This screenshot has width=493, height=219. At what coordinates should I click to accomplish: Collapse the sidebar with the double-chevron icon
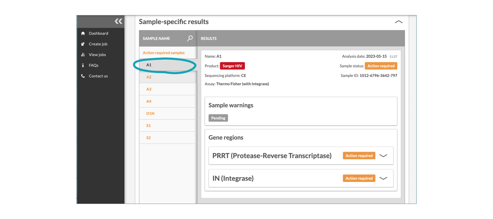pyautogui.click(x=118, y=21)
